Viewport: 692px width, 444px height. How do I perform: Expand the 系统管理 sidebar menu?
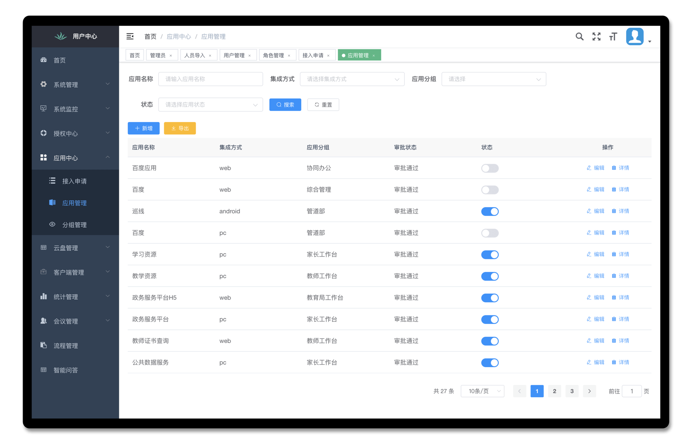(x=75, y=85)
